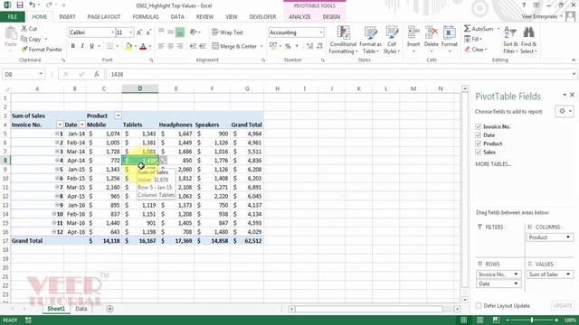Screen dimensions: 579x325
Task: Click AutoSum sigma icon
Action: pos(467,28)
